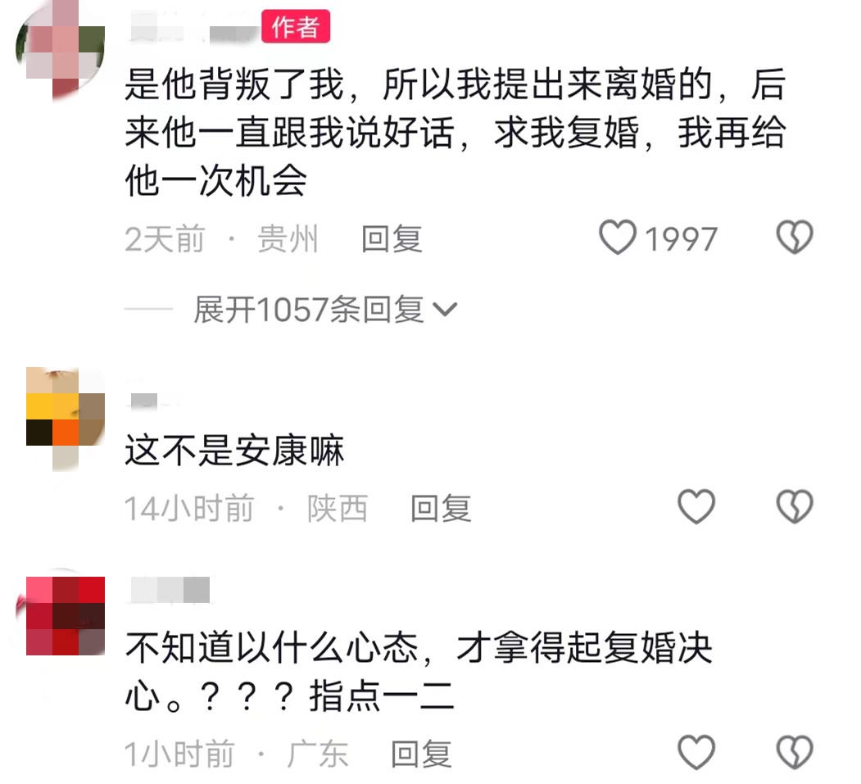861x784 pixels.
Task: Reply to the 广东 comment
Action: click(x=421, y=754)
